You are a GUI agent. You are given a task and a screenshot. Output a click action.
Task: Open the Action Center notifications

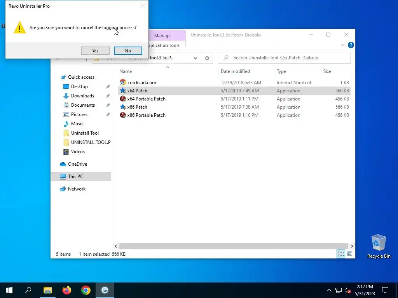(x=385, y=290)
